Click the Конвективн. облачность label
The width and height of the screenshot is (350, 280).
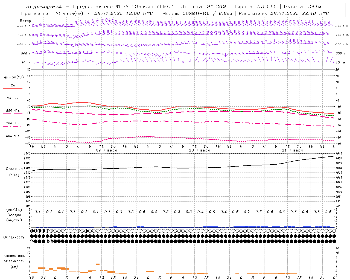14,258
